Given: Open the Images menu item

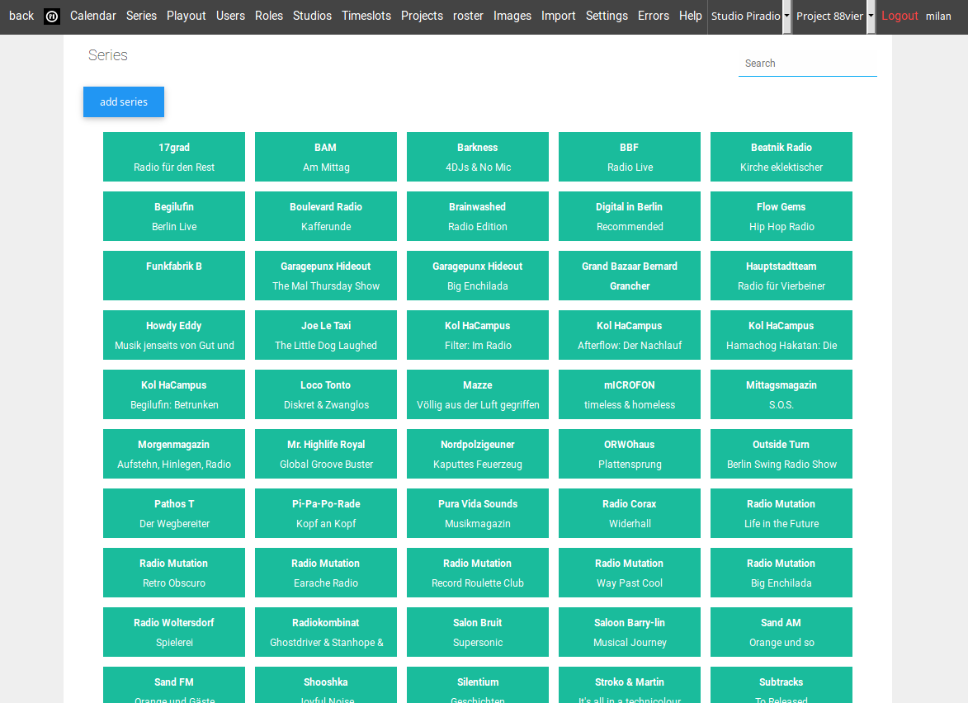Looking at the screenshot, I should click(512, 16).
